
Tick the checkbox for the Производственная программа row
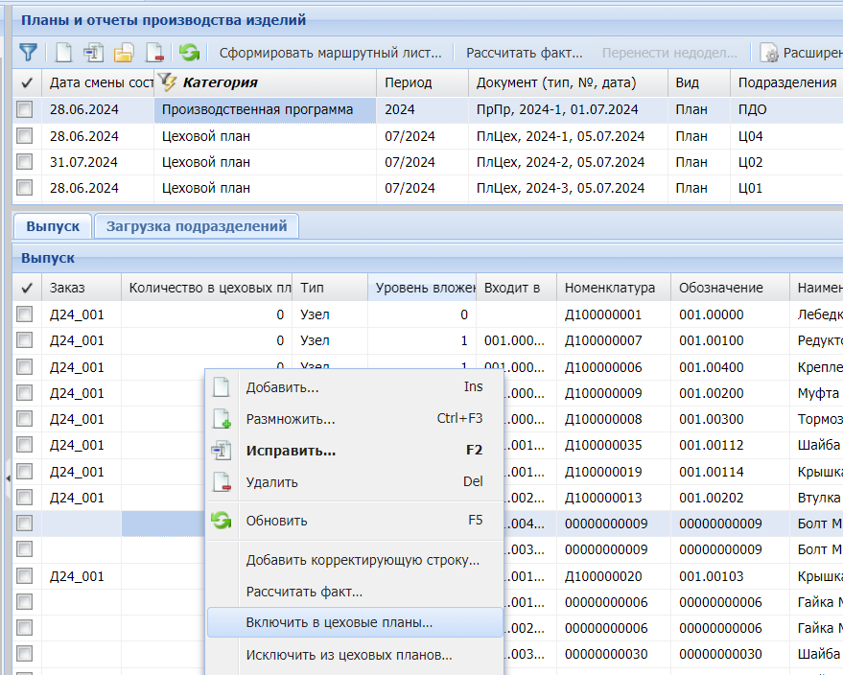coord(25,110)
